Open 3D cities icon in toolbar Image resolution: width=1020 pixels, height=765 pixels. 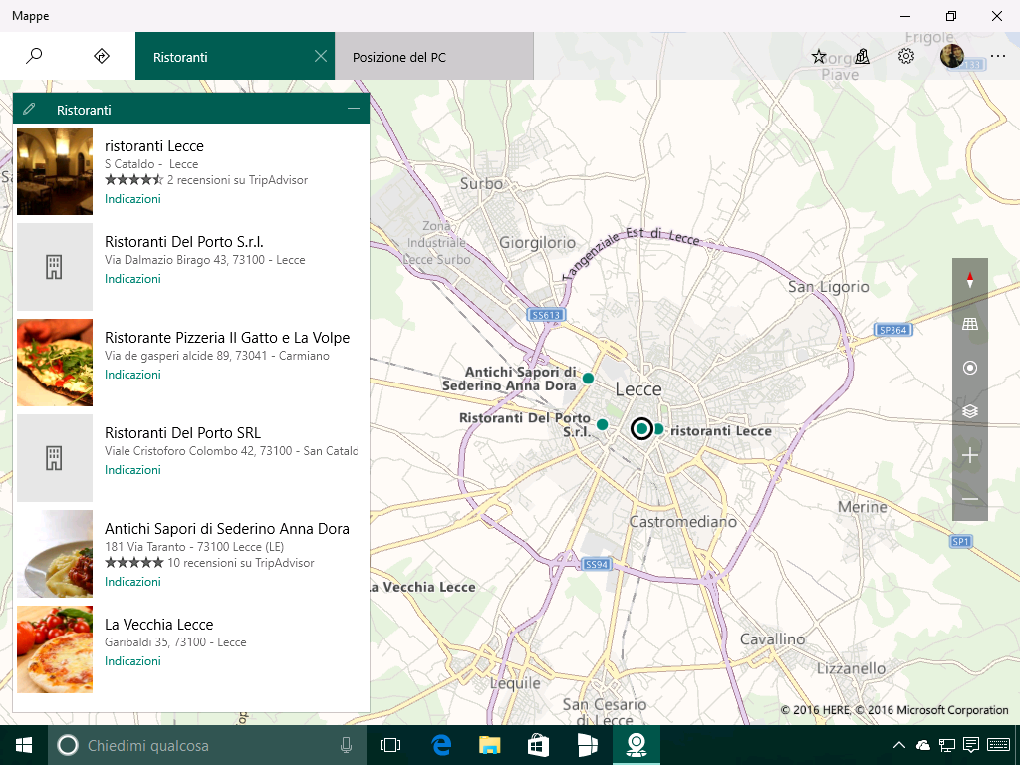pos(862,56)
